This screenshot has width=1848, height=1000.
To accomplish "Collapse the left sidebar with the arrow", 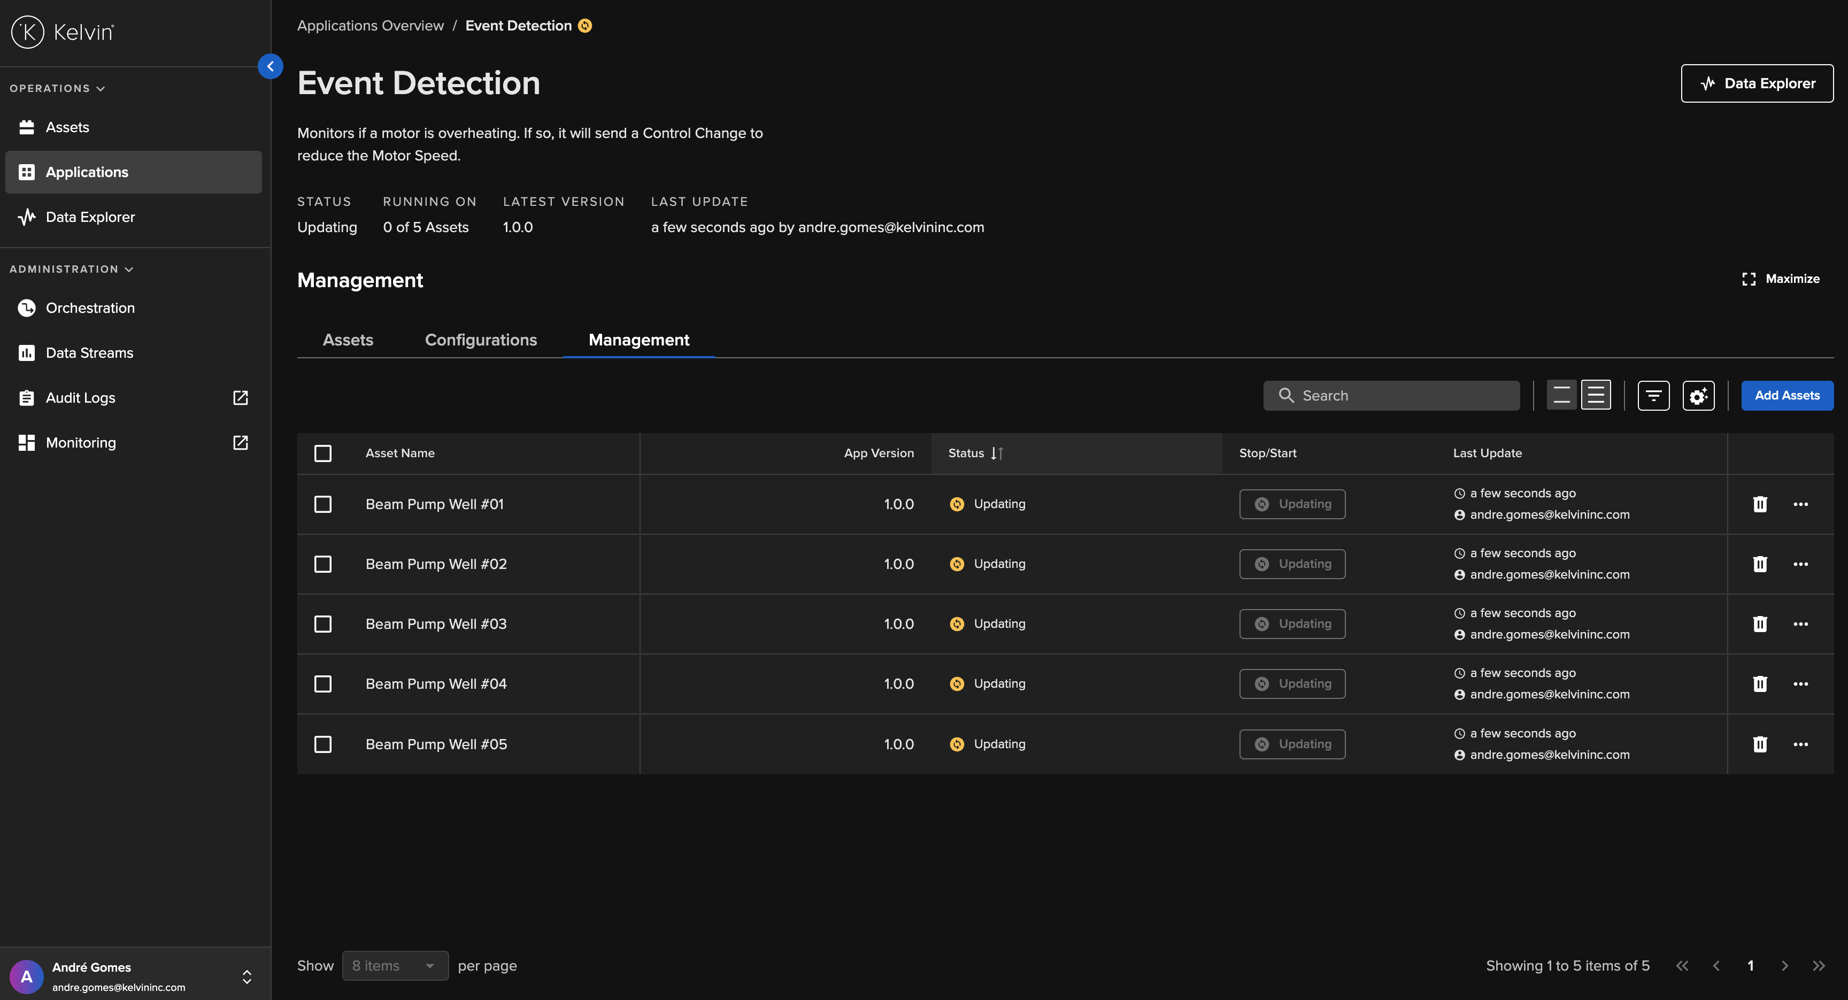I will coord(271,66).
